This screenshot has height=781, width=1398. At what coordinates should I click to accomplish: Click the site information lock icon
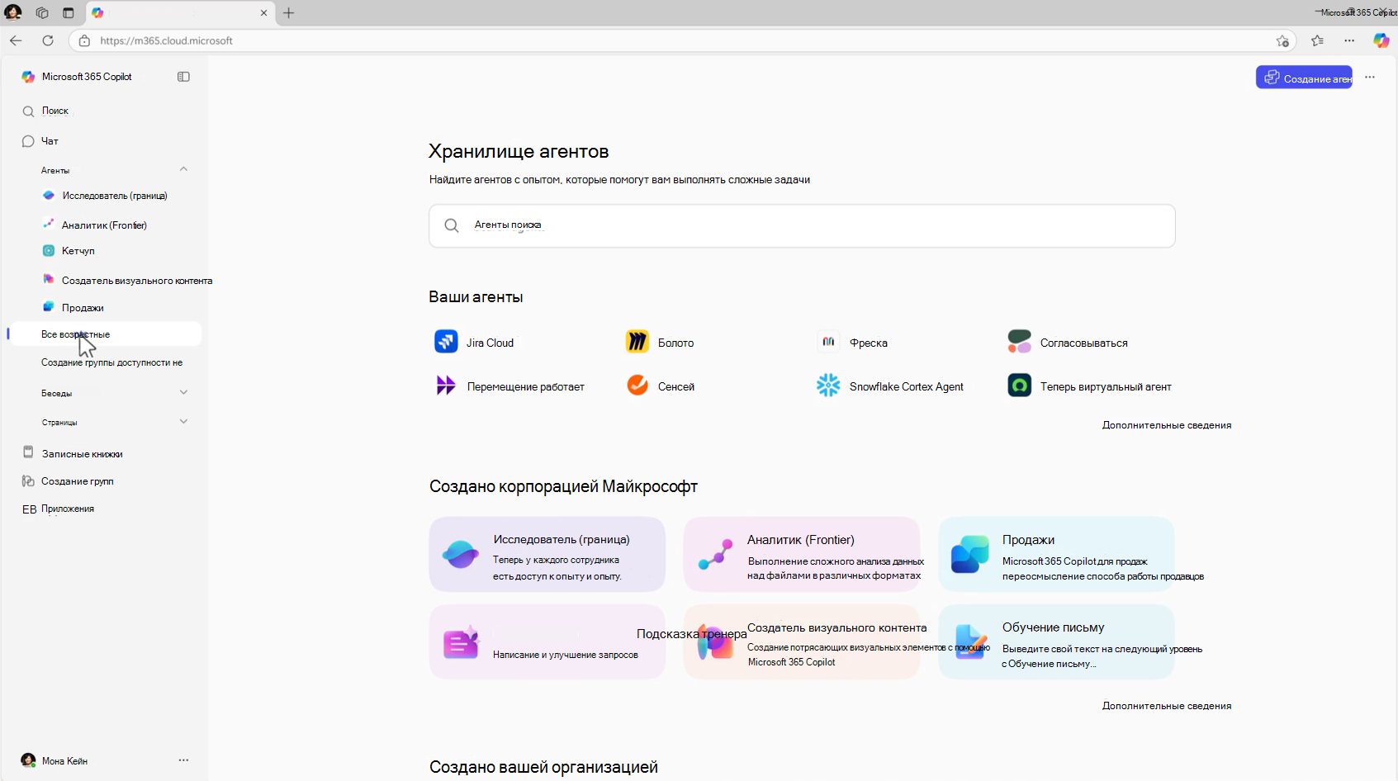[x=84, y=40]
